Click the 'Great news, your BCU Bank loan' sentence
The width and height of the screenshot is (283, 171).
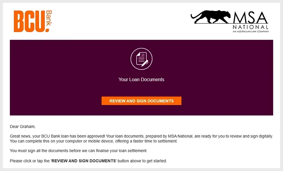(57, 136)
